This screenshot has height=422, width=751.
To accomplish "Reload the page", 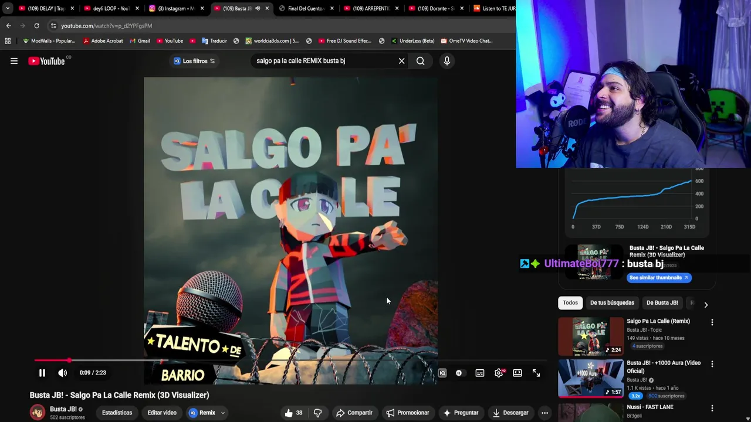I will pyautogui.click(x=36, y=26).
